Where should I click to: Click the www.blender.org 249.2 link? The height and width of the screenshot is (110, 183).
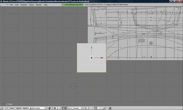(x=73, y=5)
